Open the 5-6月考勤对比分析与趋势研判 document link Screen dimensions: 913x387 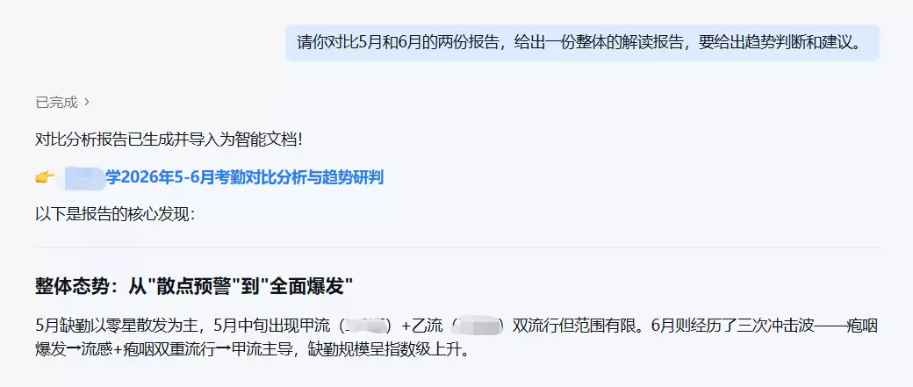pyautogui.click(x=245, y=177)
